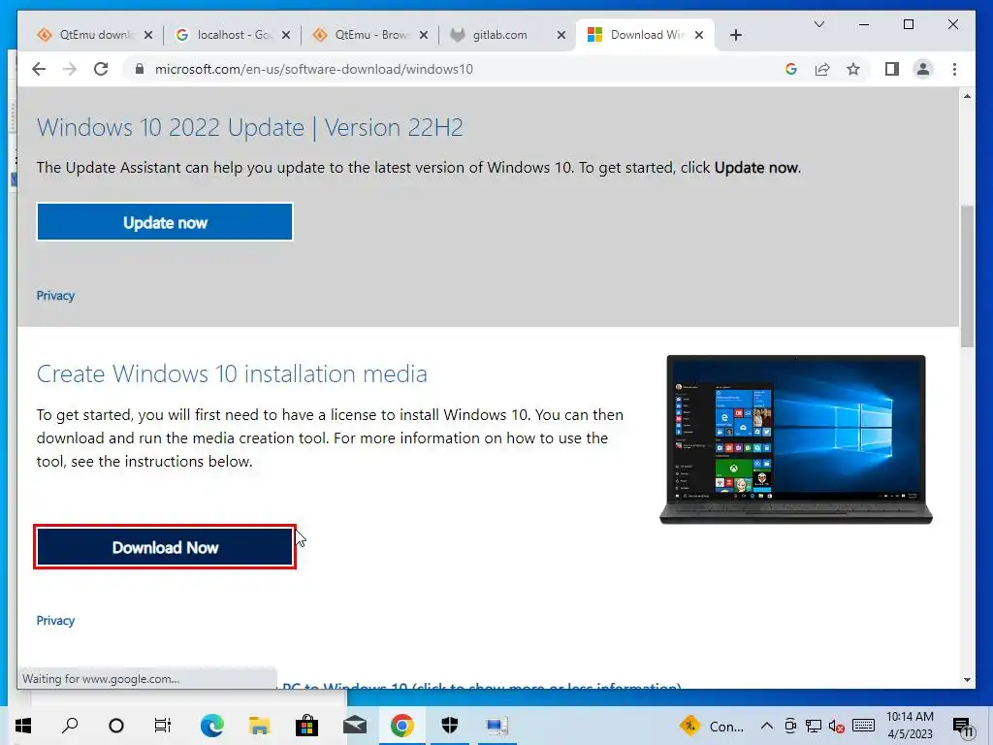Close the QtEmu download tab

click(x=148, y=35)
